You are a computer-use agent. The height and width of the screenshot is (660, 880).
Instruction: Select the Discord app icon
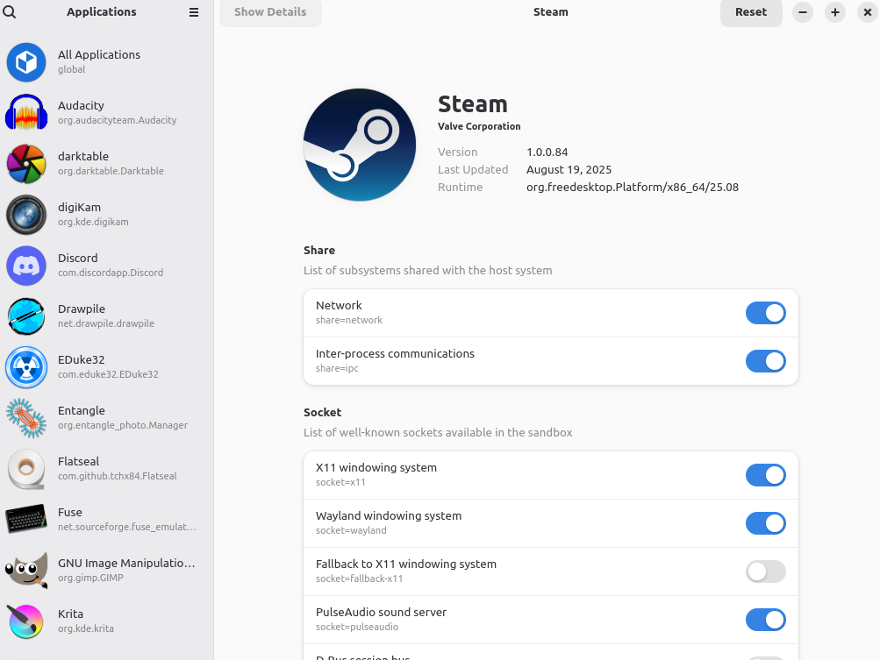pos(26,266)
